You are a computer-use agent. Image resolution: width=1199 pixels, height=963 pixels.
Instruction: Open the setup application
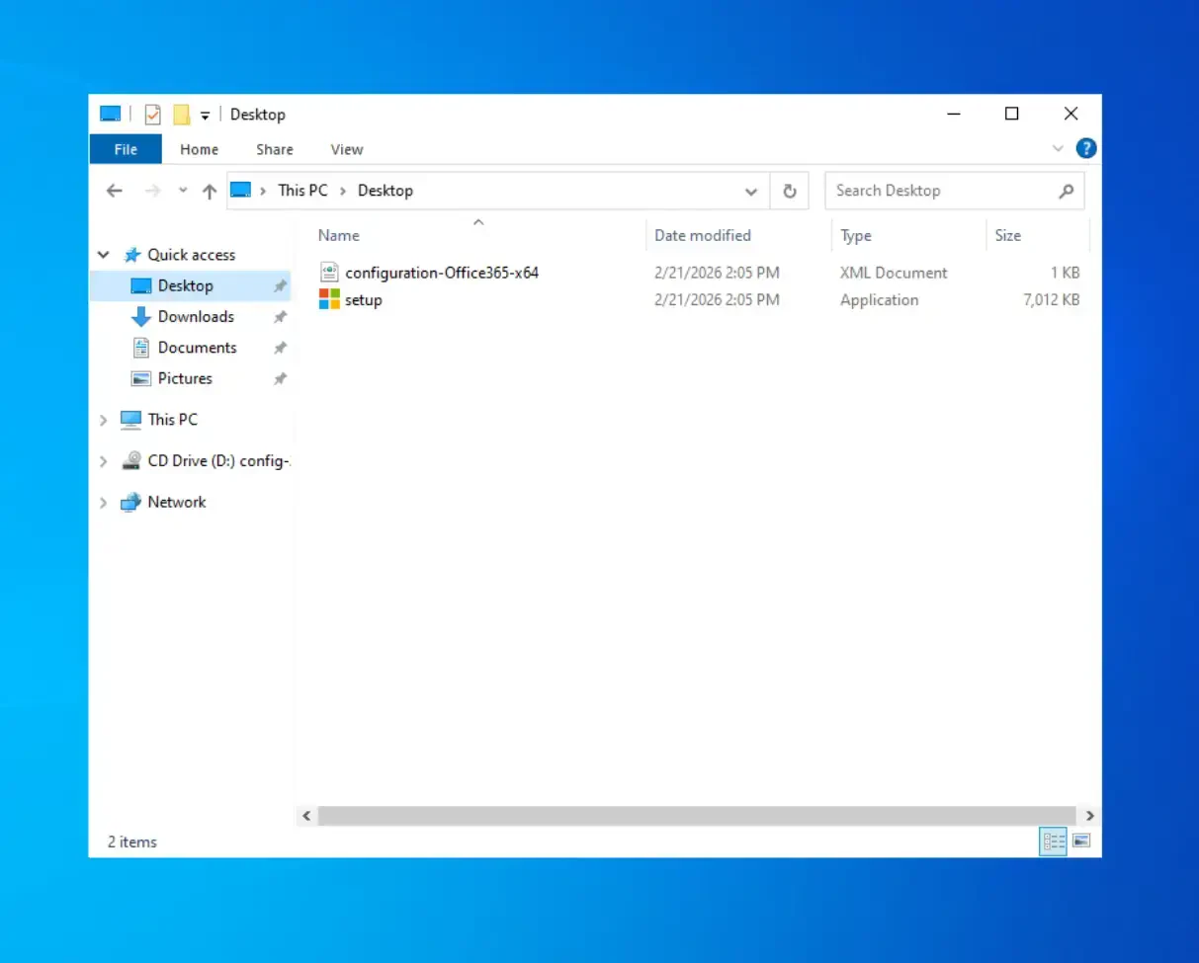363,299
